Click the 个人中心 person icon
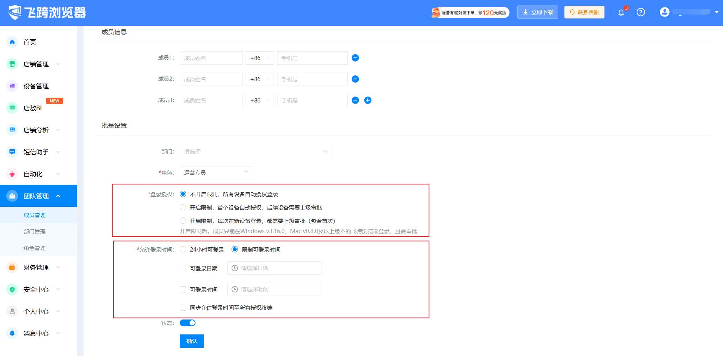 click(x=12, y=311)
